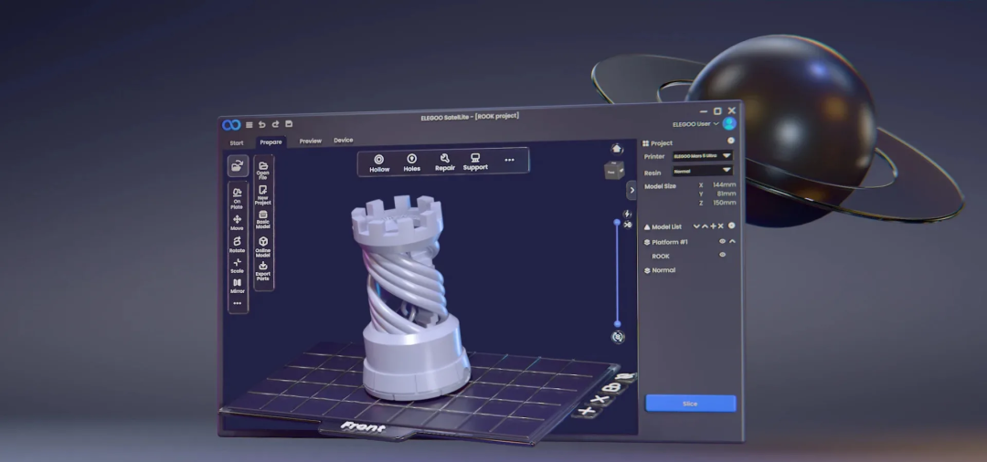Click the Model List up chevron

[705, 226]
